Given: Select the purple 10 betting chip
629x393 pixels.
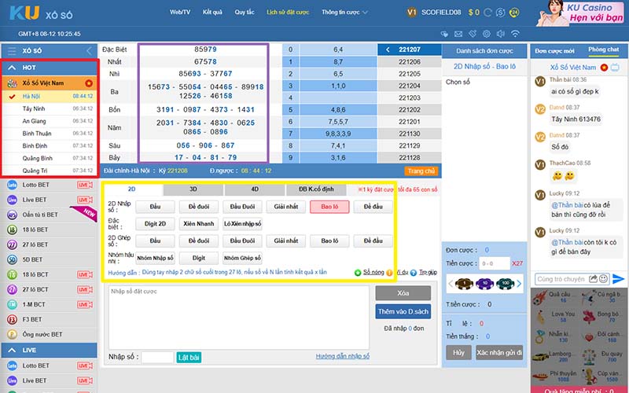Looking at the screenshot, I should click(x=484, y=284).
